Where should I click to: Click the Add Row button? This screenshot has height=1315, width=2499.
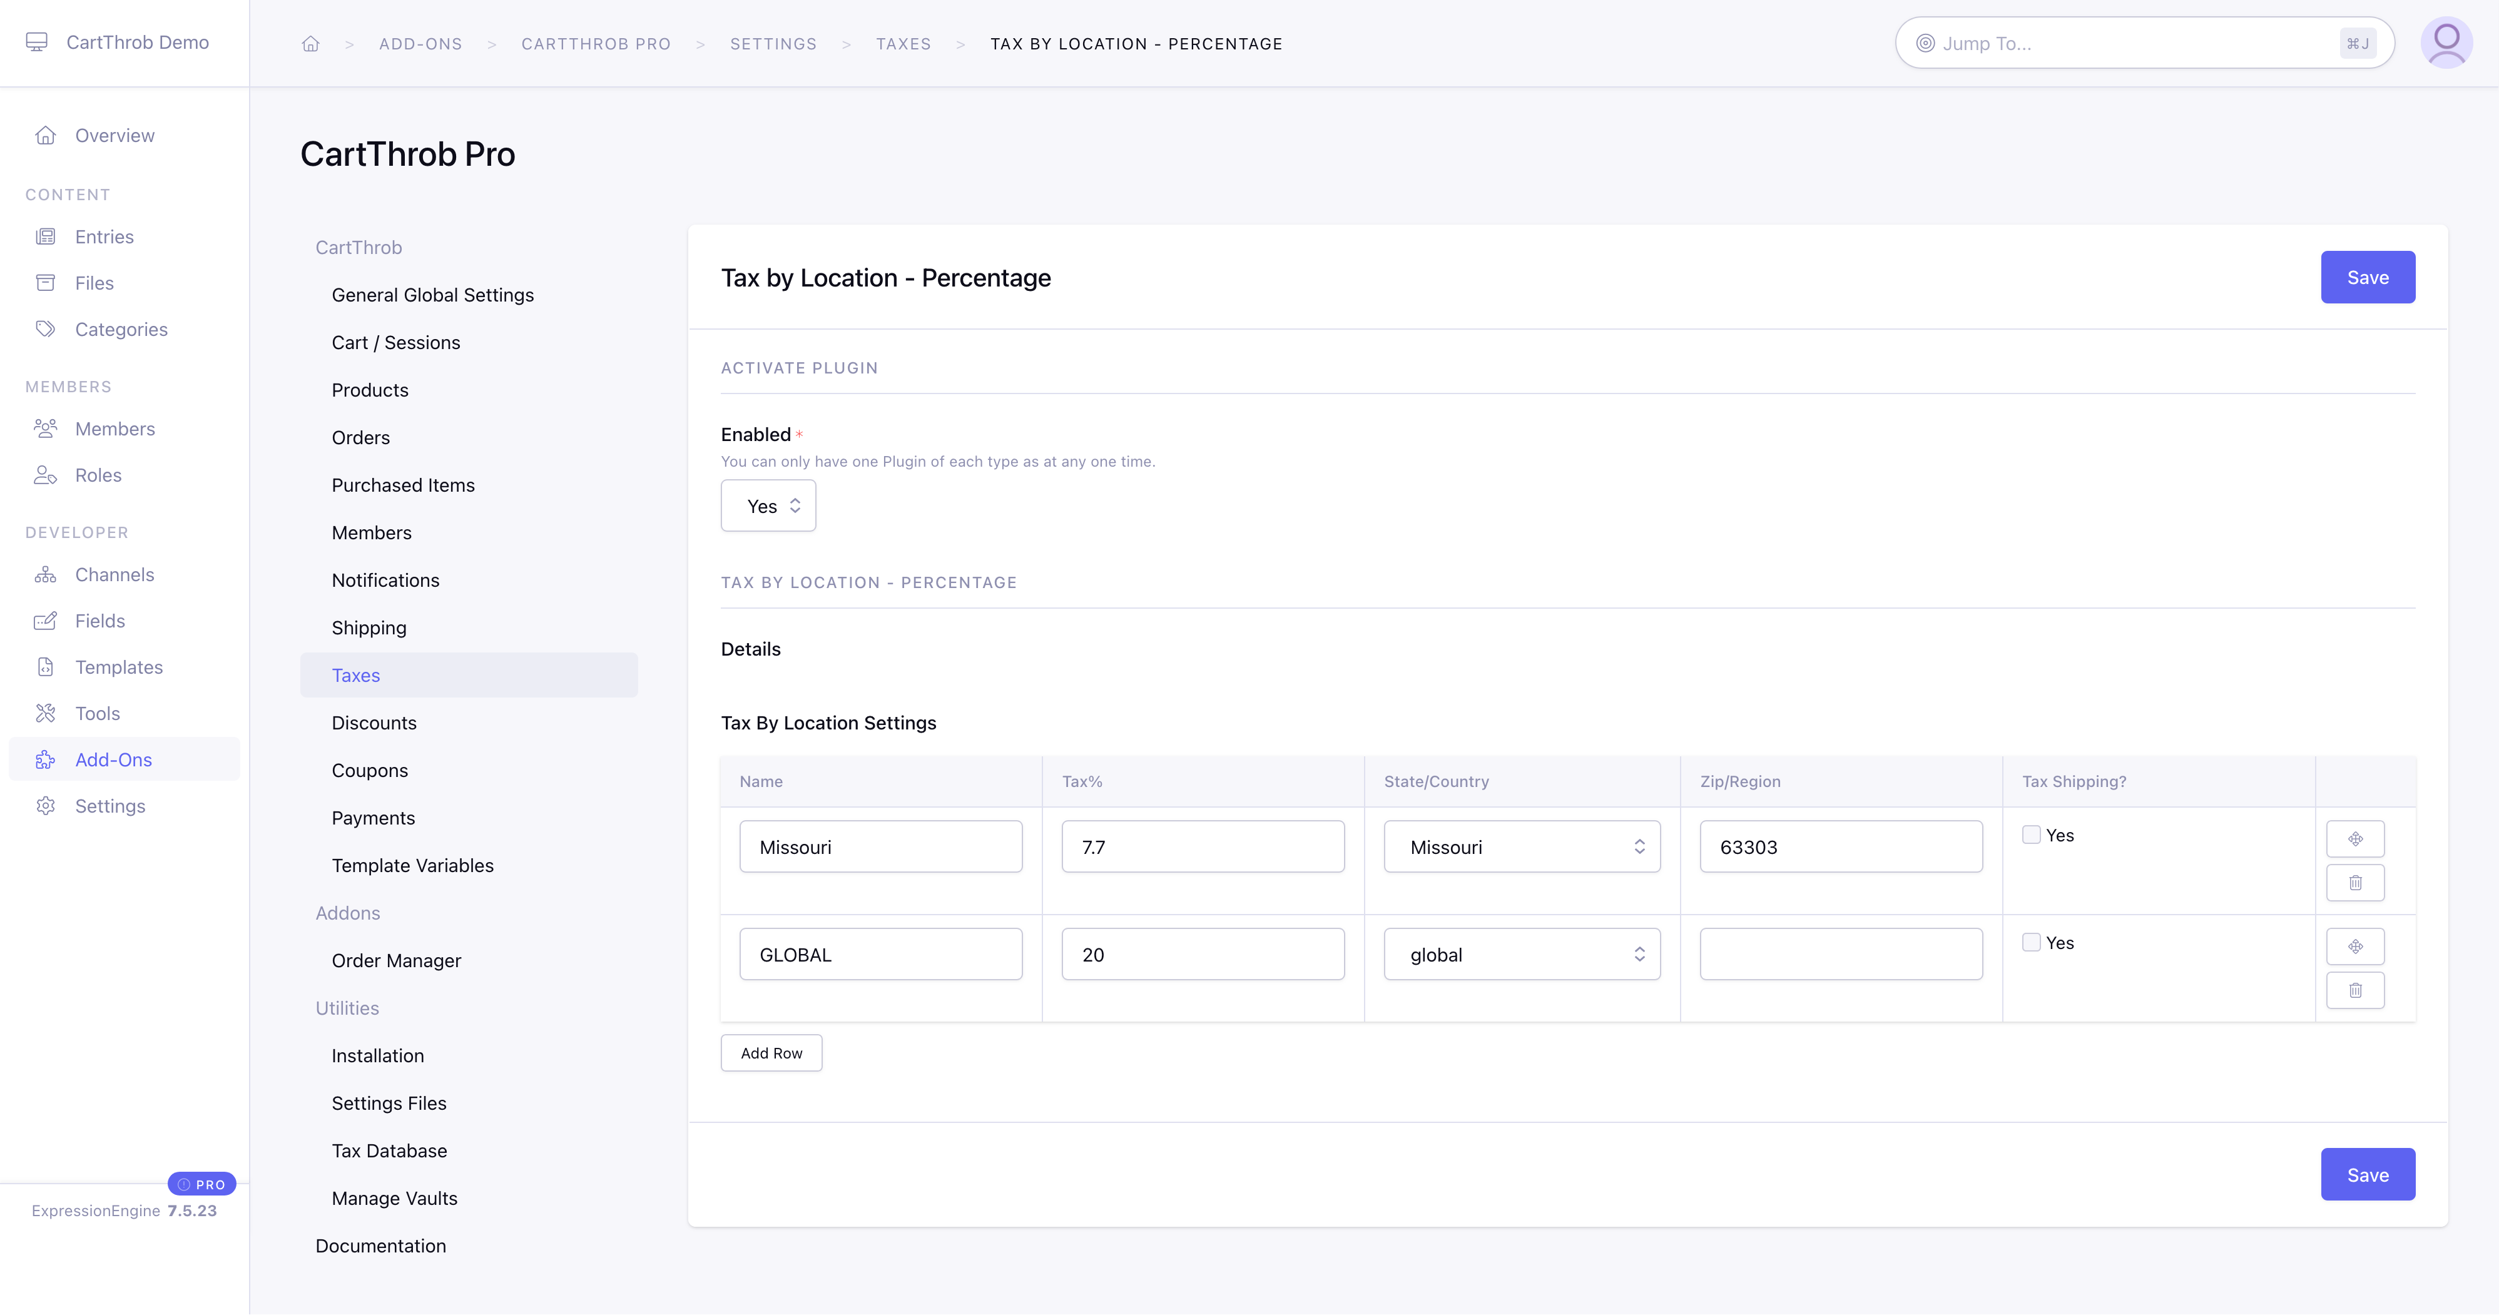click(771, 1053)
